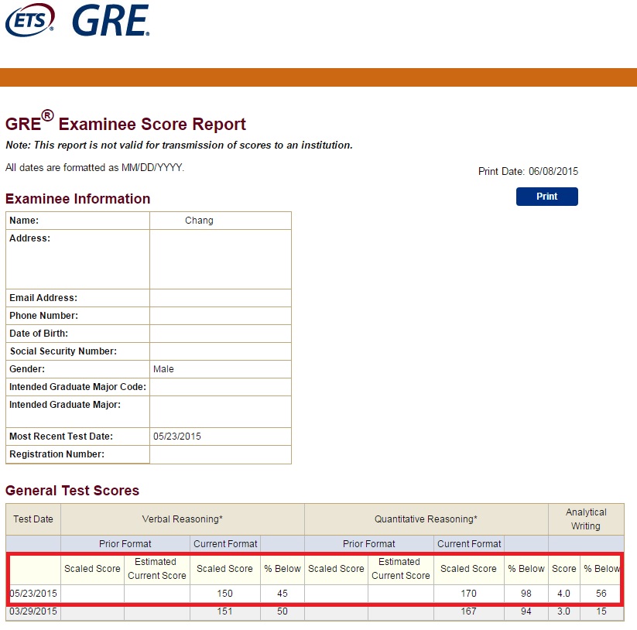
Task: Click the Social Security Number label
Action: tap(63, 351)
